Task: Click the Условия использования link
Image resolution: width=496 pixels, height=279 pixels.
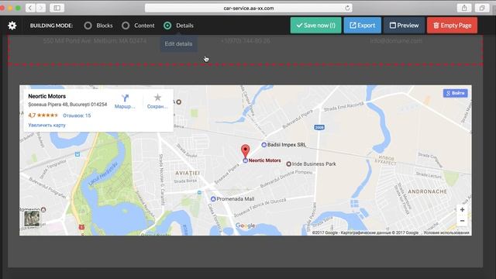Action: [x=446, y=232]
